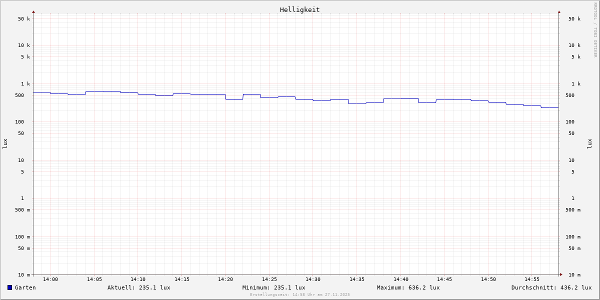Click the red arrow atop the right axis
Viewport: 600px width, 300px height.
click(559, 11)
